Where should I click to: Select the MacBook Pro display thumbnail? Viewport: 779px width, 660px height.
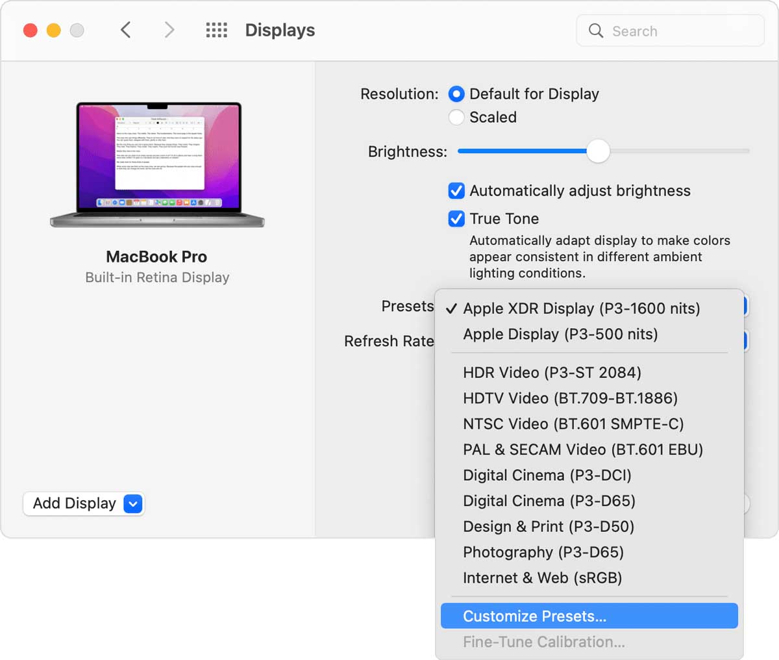(158, 164)
